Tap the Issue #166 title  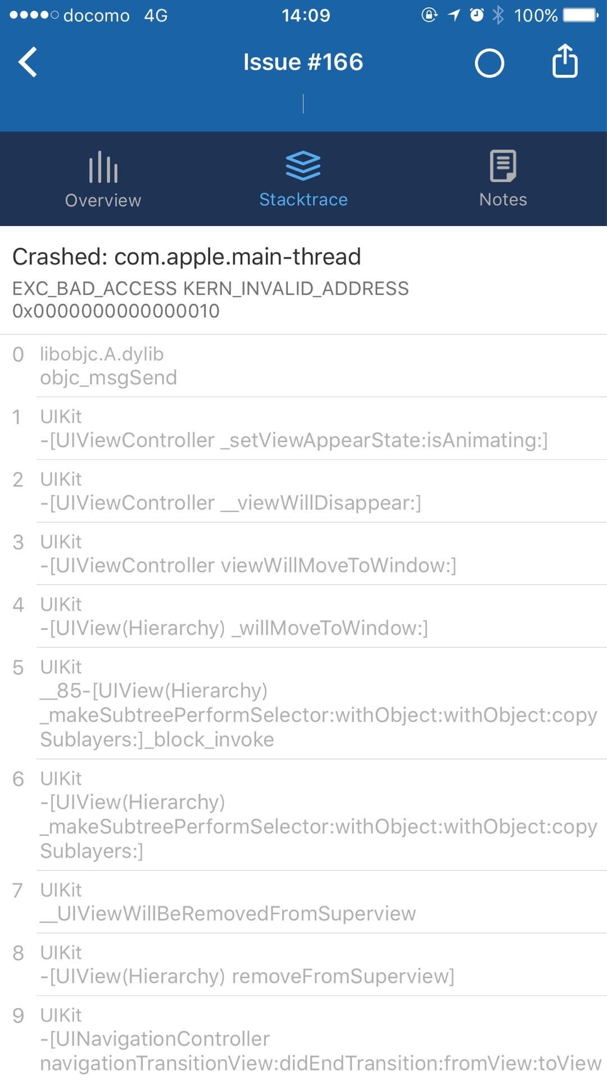pos(303,62)
